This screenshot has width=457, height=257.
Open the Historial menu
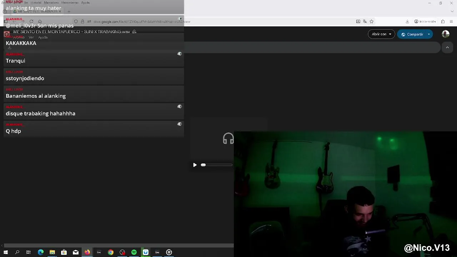pyautogui.click(x=36, y=2)
